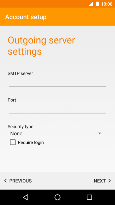The width and height of the screenshot is (115, 205).
Task: Tap the 10:00 clock in status bar
Action: (107, 4)
